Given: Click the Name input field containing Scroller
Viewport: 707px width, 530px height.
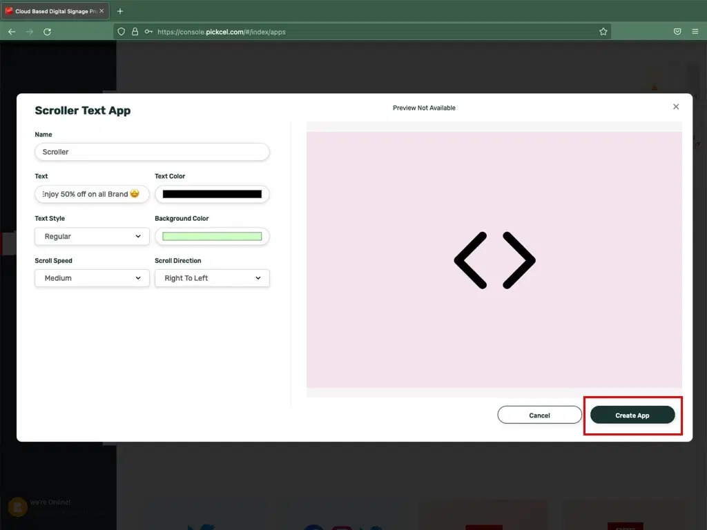Looking at the screenshot, I should tap(151, 152).
